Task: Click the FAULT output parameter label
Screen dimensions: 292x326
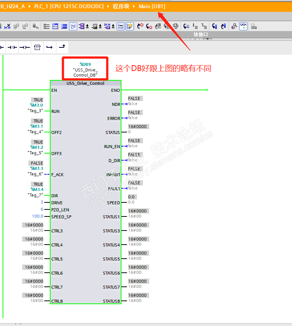Action: (x=114, y=189)
